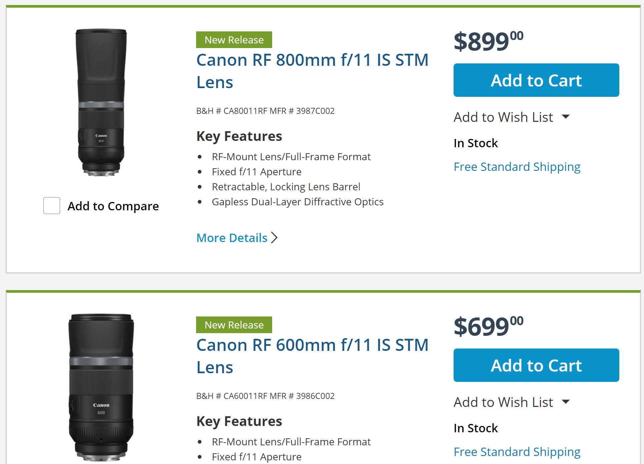
Task: Click the chevron arrow beside More Details
Action: 274,238
